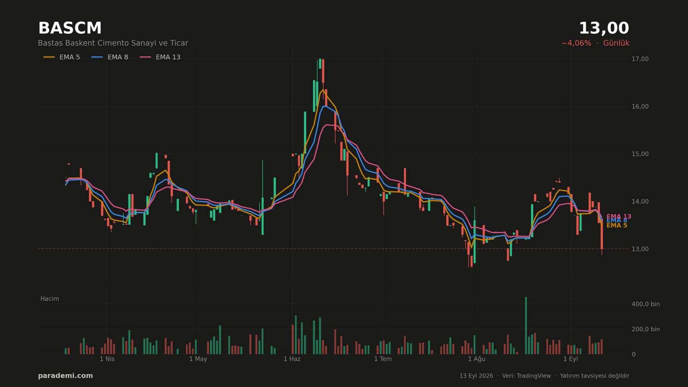
Task: Click the 1 May date label
Action: click(198, 359)
